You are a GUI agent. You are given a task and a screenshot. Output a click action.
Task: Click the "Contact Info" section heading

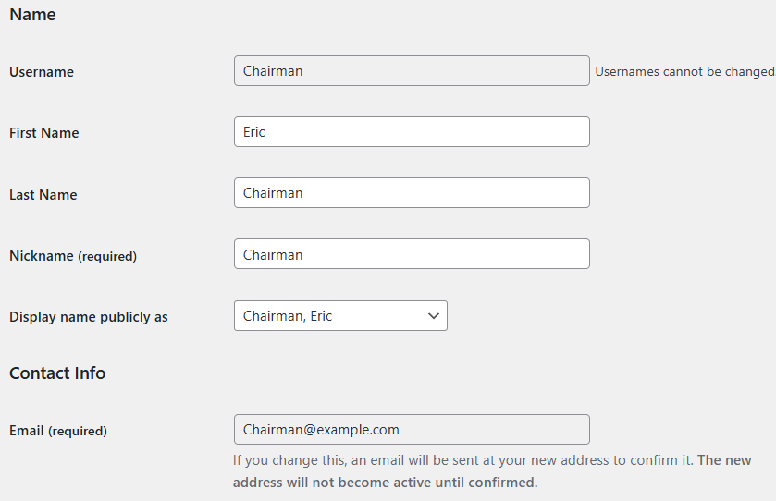pyautogui.click(x=57, y=373)
